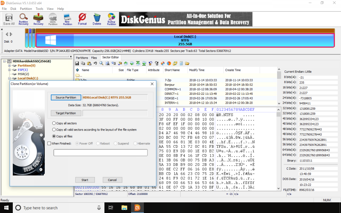Viewport: 341px width, 213px height.
Task: Open the Partition Recovery tool
Action: (23, 19)
